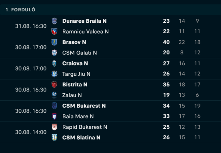Open the Dunarea Braila N team link
The height and width of the screenshot is (153, 221).
point(84,21)
